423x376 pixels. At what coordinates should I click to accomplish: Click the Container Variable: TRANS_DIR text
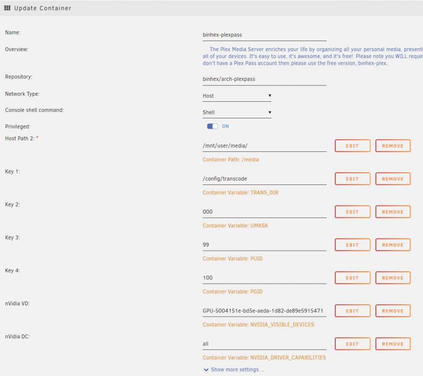pyautogui.click(x=241, y=193)
